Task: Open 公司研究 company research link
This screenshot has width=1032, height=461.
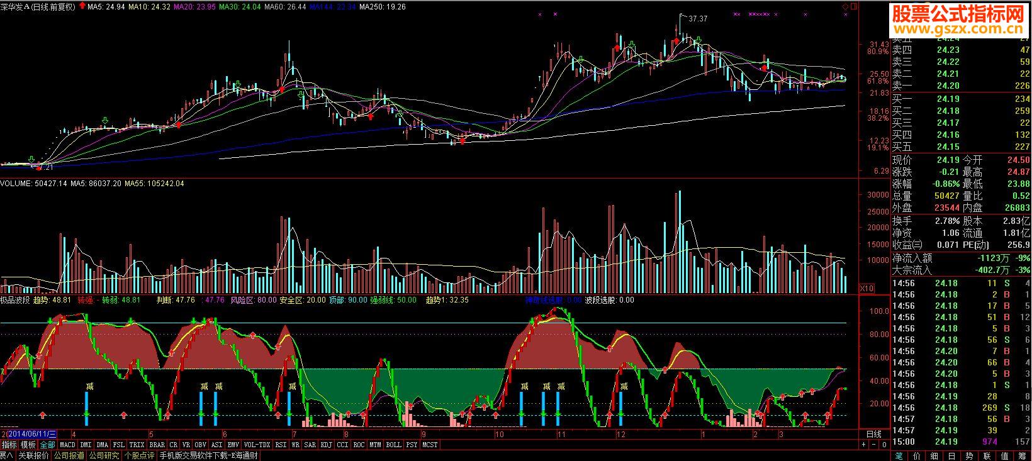Action: [x=104, y=456]
